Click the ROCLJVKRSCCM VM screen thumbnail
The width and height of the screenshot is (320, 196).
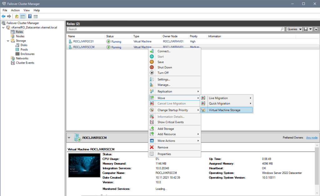pos(84,165)
